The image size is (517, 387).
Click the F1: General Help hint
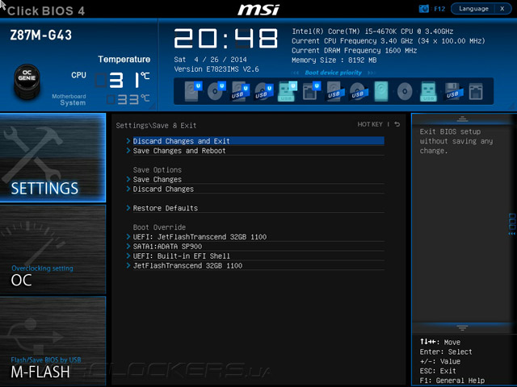(452, 381)
